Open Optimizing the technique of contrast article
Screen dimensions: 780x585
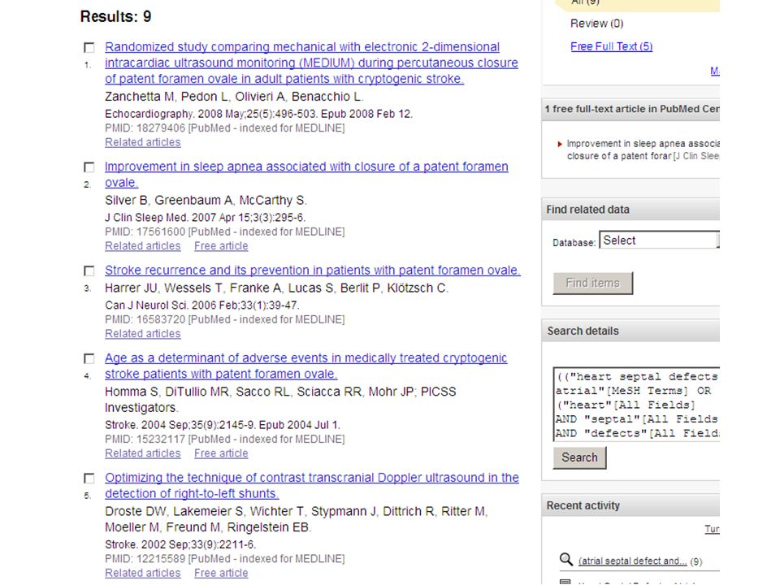312,486
